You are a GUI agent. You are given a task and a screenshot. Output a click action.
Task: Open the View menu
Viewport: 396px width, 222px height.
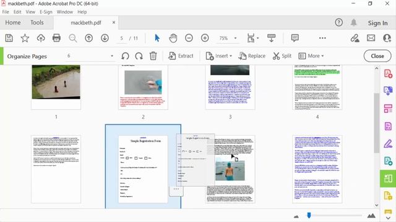point(30,12)
